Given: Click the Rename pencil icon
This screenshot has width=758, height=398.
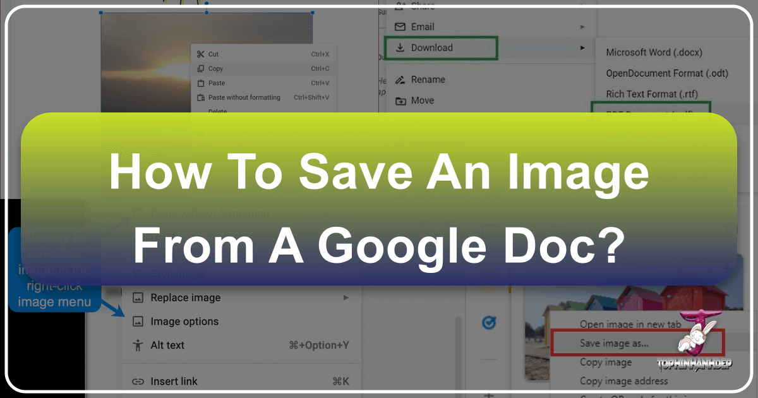Looking at the screenshot, I should 399,80.
